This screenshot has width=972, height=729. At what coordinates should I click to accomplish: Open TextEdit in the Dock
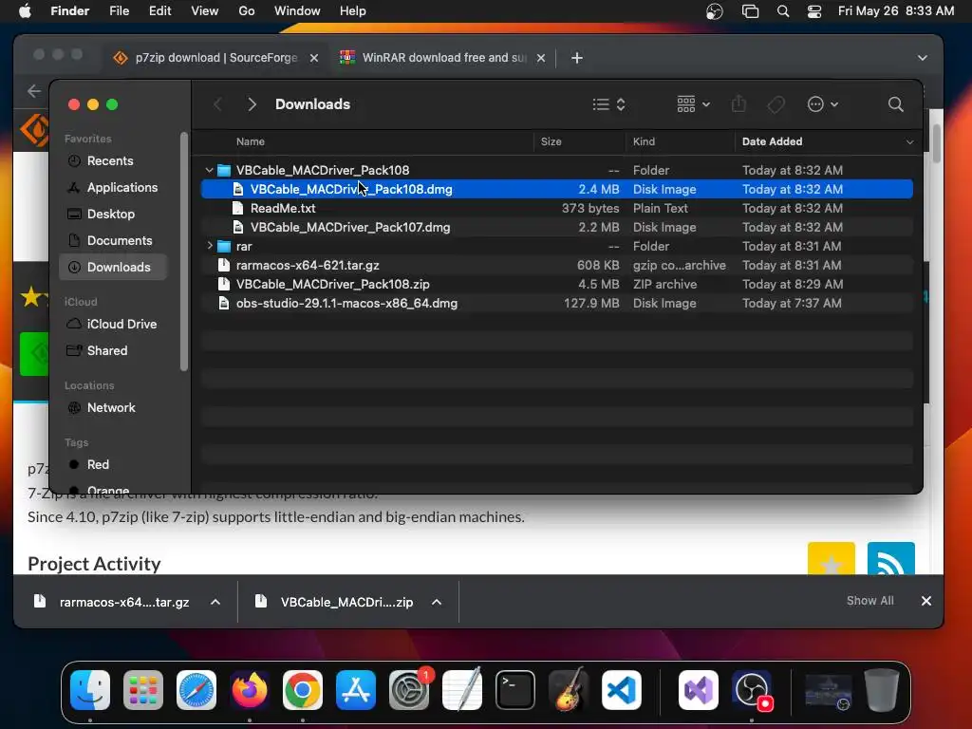(462, 690)
